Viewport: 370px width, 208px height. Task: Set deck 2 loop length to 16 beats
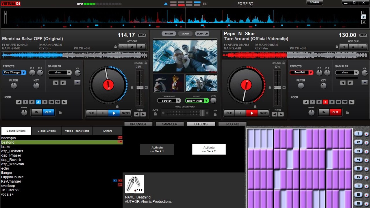point(338,102)
